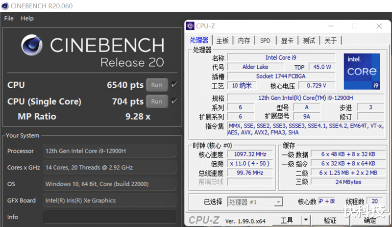Expand the 工具 dropdown arrow

click(306, 220)
